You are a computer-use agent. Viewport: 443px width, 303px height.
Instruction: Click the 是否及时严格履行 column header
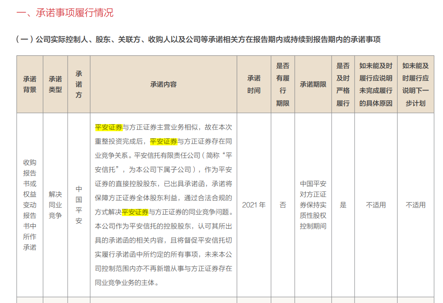pos(343,84)
